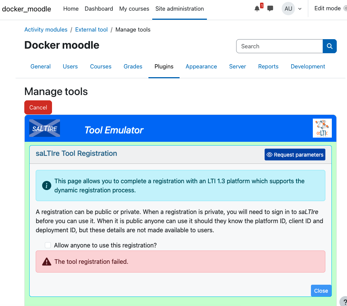Switch to the Development tab
Screen dimensions: 347x306
tap(308, 67)
